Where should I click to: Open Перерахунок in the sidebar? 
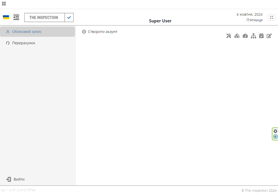click(x=23, y=43)
